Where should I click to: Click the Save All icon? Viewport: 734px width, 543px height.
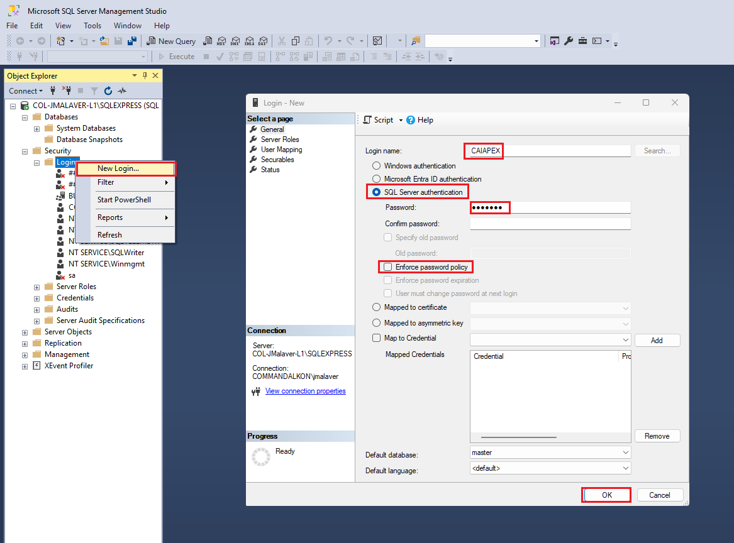click(132, 41)
